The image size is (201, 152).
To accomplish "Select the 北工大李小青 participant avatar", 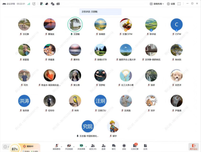I will coord(126,75).
